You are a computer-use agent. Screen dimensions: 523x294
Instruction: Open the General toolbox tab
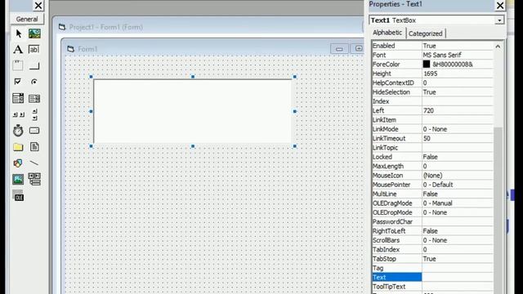(27, 19)
